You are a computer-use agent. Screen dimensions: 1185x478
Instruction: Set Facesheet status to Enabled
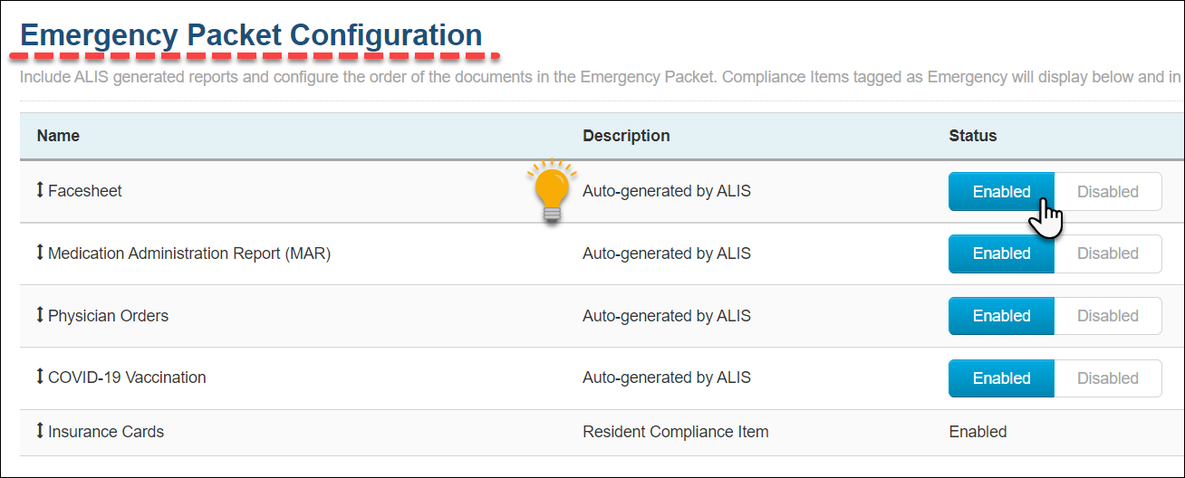click(x=1001, y=192)
